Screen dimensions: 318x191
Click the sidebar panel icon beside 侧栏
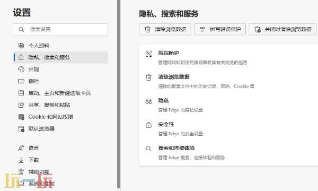21,81
